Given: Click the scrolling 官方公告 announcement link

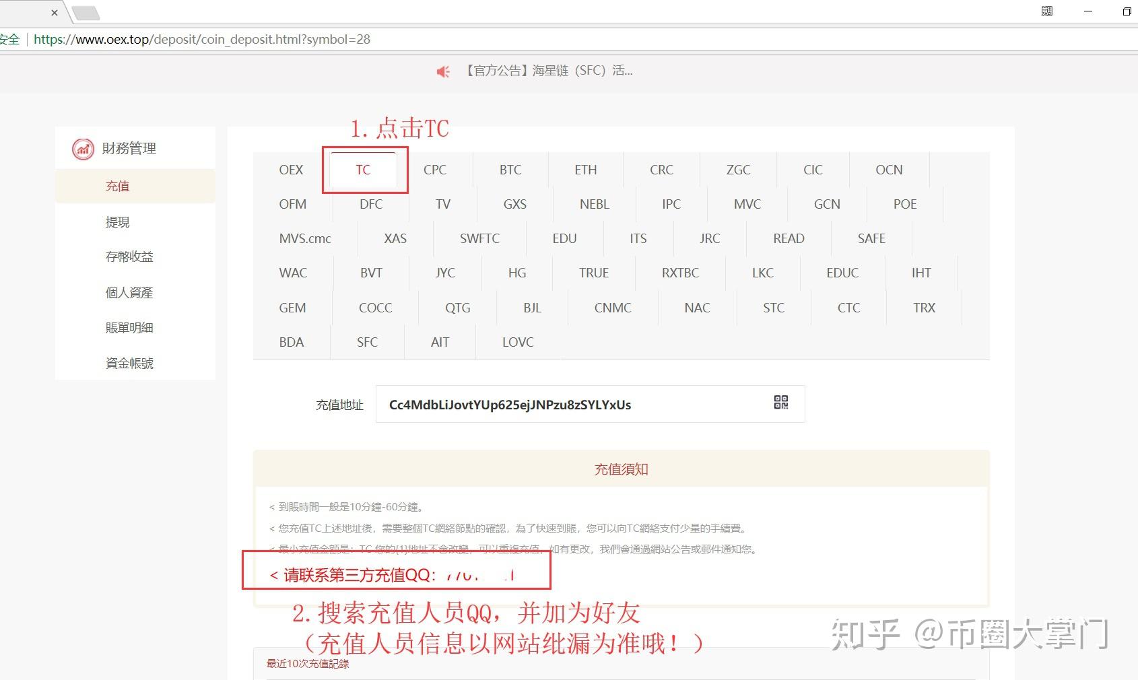Looking at the screenshot, I should click(x=547, y=71).
